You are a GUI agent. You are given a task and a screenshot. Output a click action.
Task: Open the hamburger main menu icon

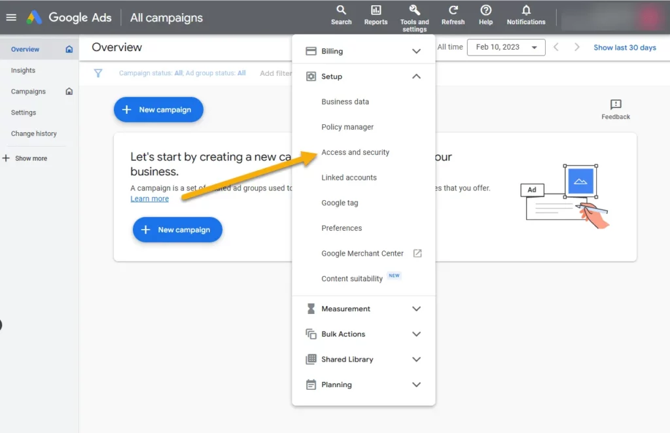click(x=10, y=18)
